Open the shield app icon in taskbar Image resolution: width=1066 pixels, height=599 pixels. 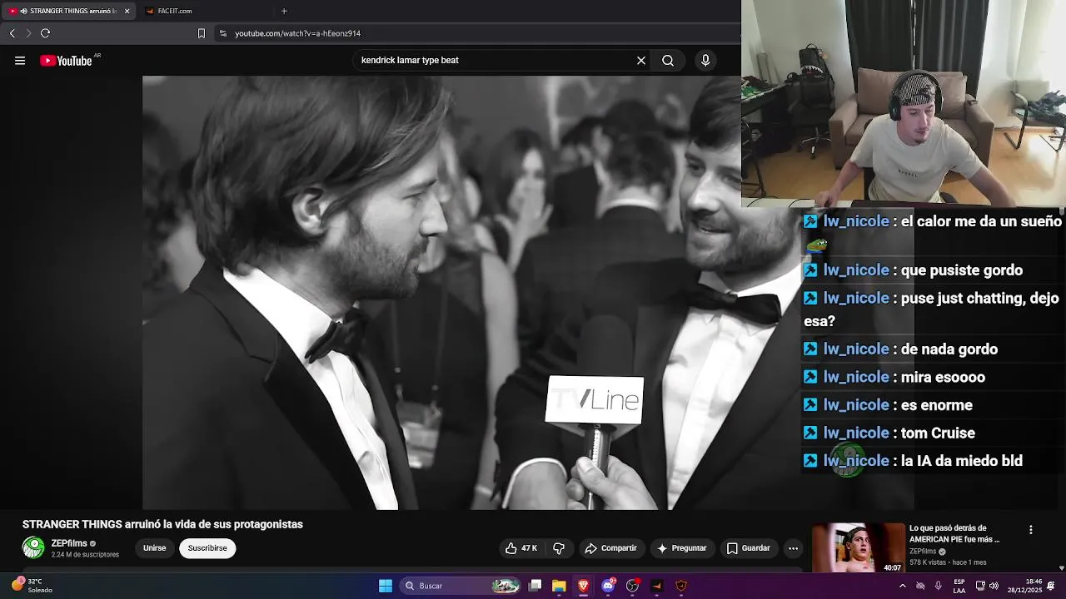(681, 586)
